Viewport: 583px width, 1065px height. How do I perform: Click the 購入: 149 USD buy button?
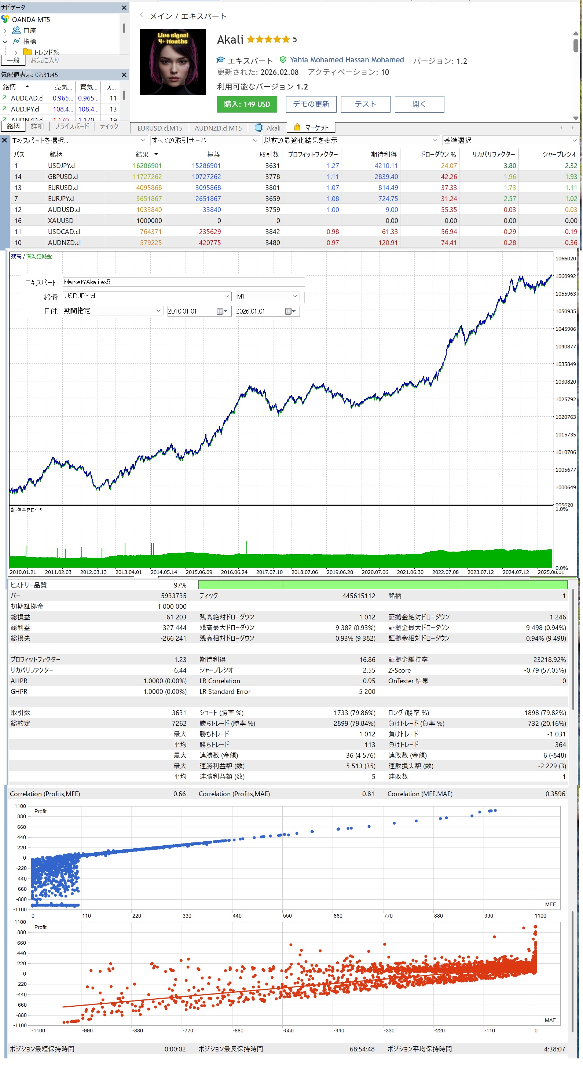click(247, 104)
